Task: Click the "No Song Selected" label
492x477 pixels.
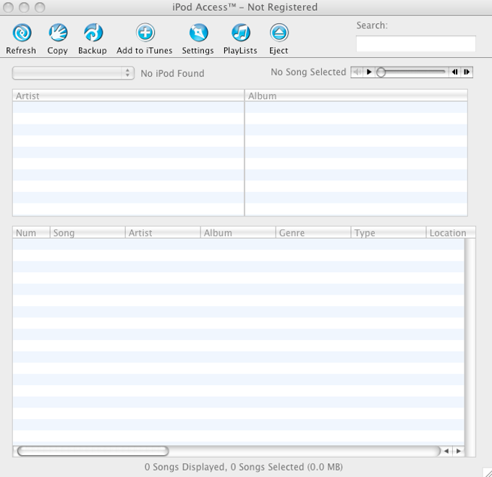Action: pos(308,72)
